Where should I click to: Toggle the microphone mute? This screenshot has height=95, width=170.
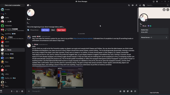[12, 91]
